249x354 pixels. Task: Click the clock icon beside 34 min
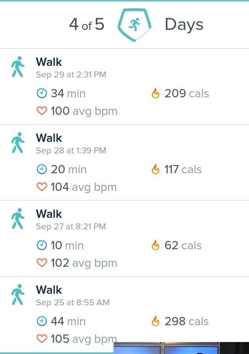coord(42,93)
